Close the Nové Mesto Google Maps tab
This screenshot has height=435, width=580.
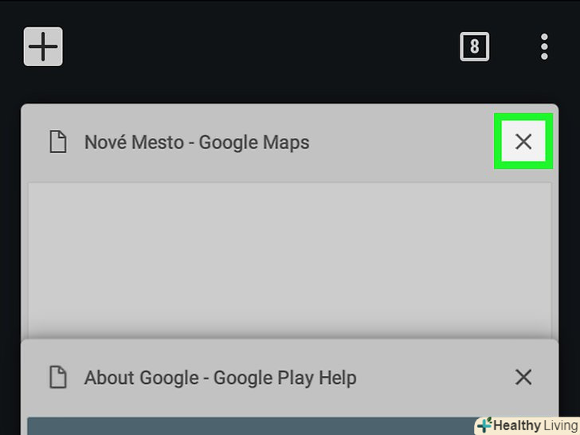523,141
